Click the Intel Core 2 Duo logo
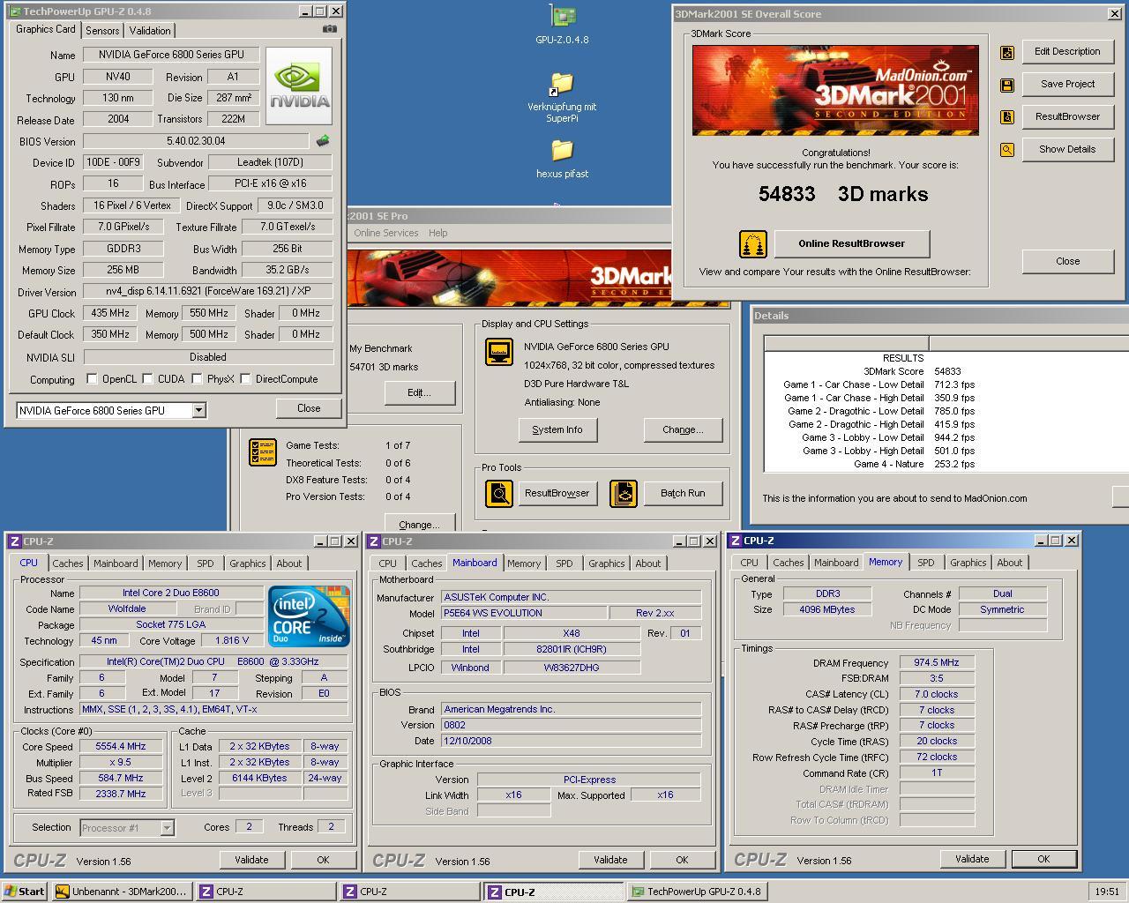The width and height of the screenshot is (1129, 903). [309, 616]
